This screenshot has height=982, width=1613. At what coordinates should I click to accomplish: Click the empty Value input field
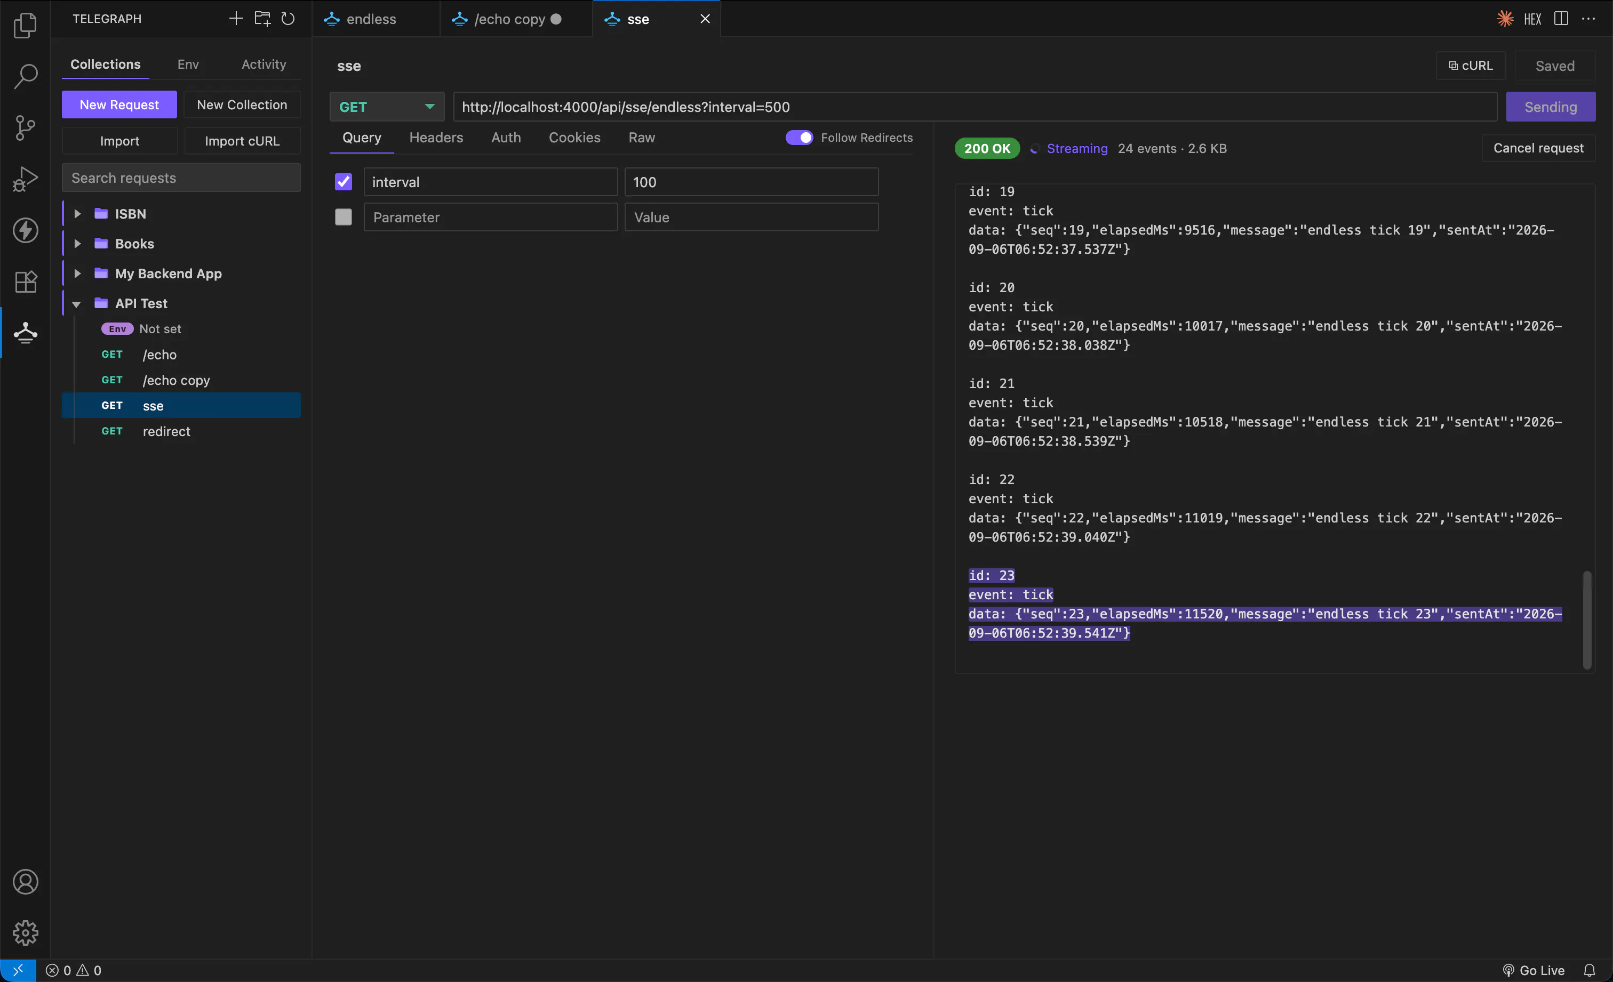coord(751,216)
